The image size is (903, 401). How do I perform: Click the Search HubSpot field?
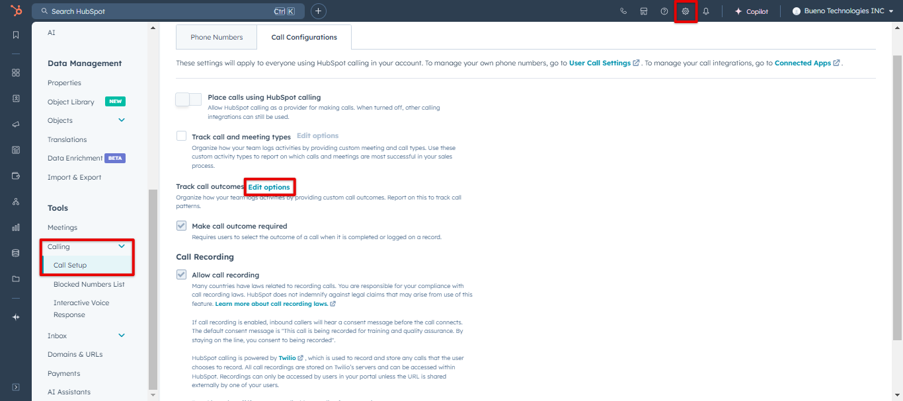168,11
